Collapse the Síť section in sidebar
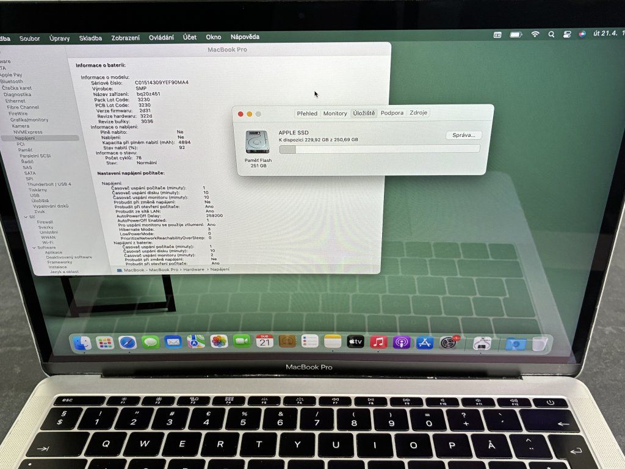 pyautogui.click(x=26, y=216)
